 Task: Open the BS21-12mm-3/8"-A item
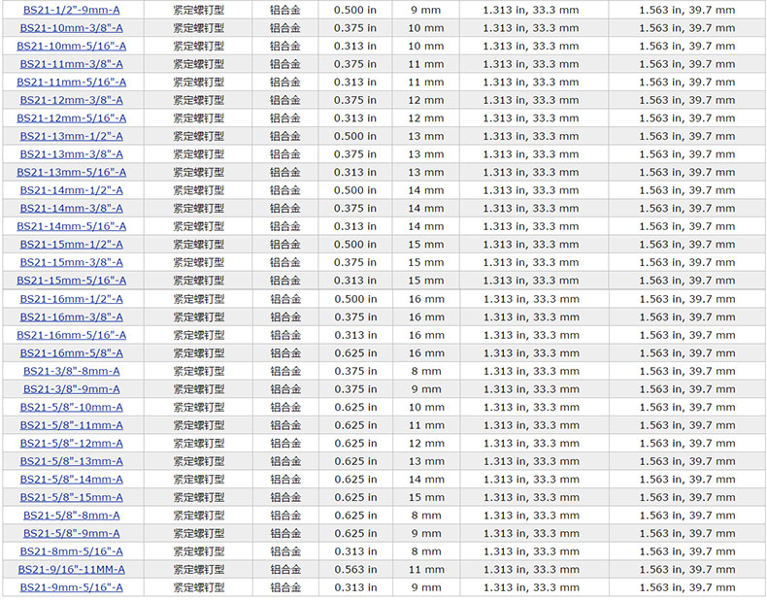click(72, 100)
